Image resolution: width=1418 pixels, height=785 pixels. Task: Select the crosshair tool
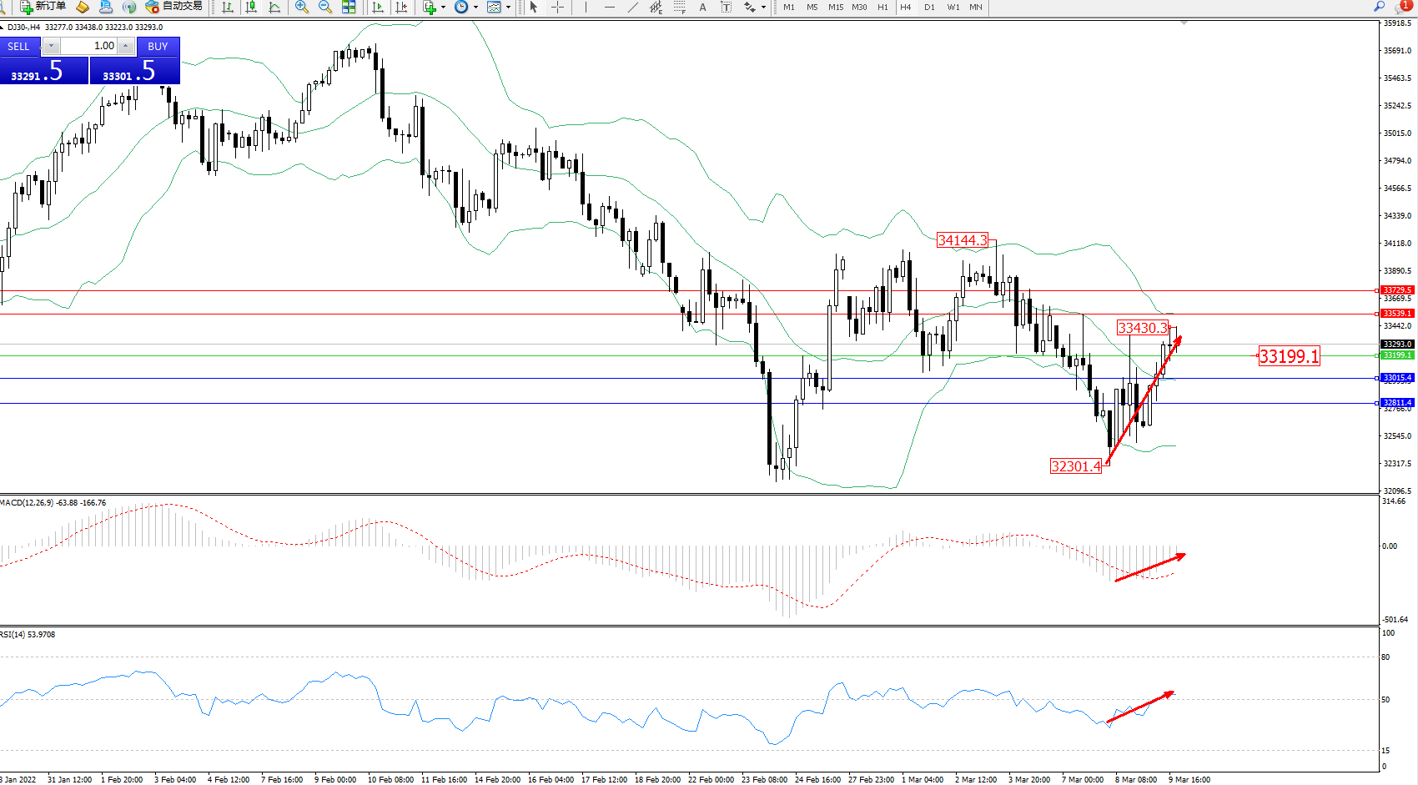coord(557,7)
